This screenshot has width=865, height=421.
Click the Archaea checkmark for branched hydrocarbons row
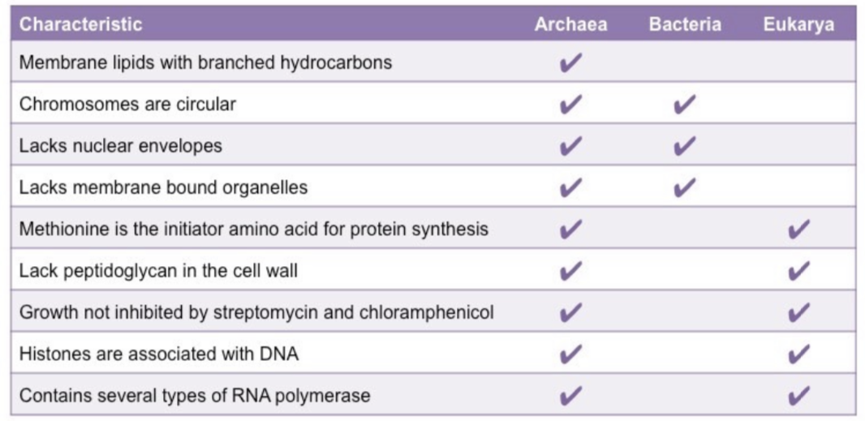[x=571, y=62]
